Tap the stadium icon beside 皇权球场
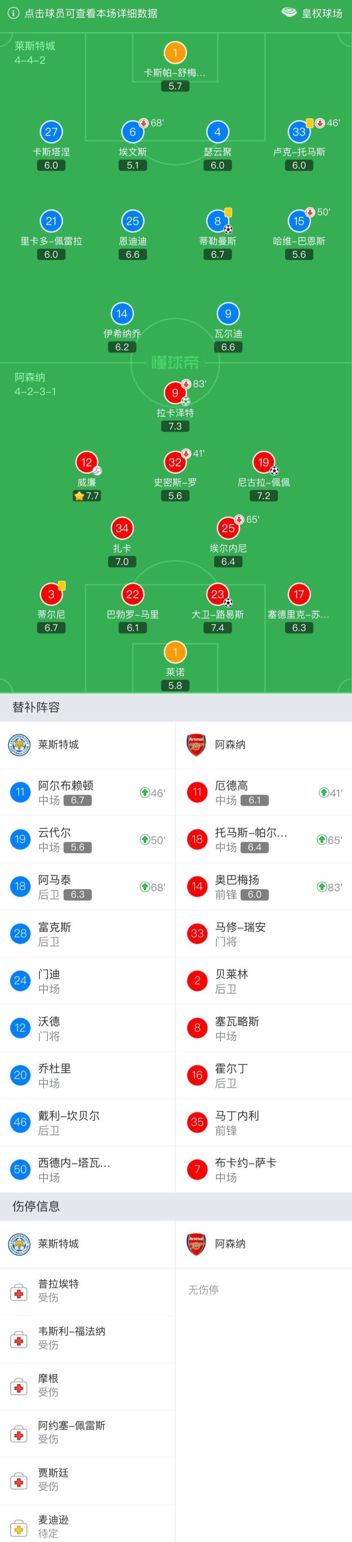352x1542 pixels. (289, 13)
